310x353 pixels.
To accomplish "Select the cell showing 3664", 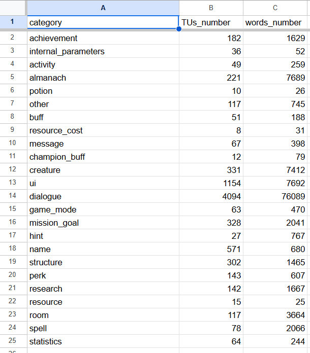I will click(276, 315).
